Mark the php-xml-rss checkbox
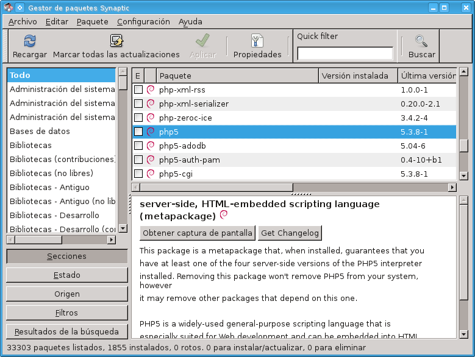Viewport: 475px width, 357px height. coord(138,90)
